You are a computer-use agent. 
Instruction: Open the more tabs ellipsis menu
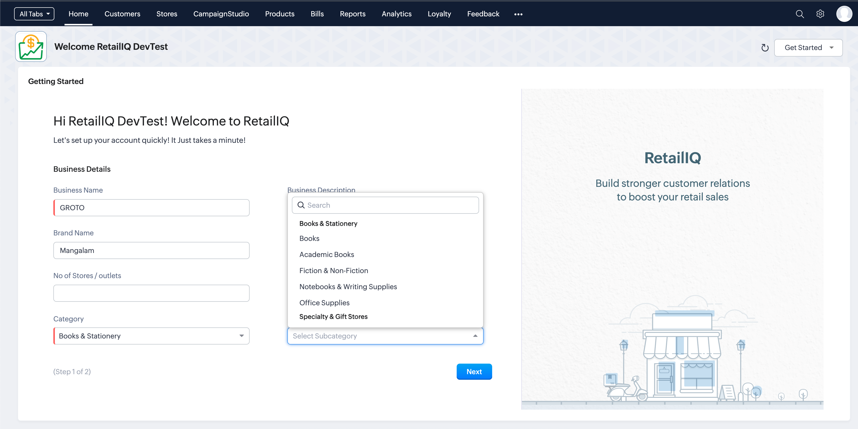click(518, 14)
